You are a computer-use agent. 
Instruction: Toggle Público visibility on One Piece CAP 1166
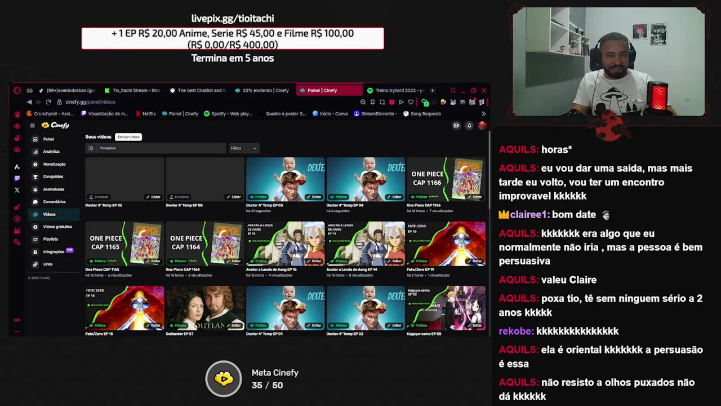419,197
